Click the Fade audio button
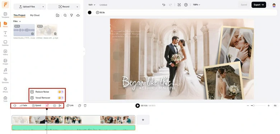Image resolution: width=280 pixels, height=134 pixels. [x=23, y=106]
